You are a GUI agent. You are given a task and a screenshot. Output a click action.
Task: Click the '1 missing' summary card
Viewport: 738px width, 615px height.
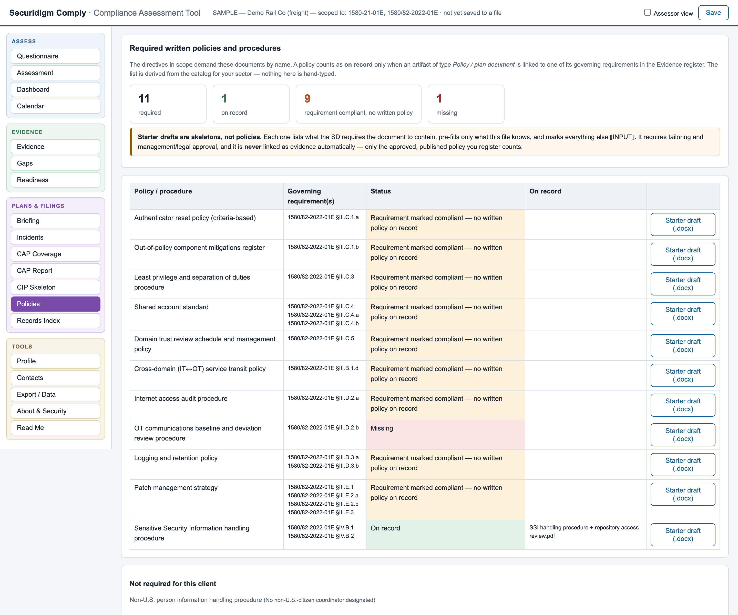click(x=466, y=104)
